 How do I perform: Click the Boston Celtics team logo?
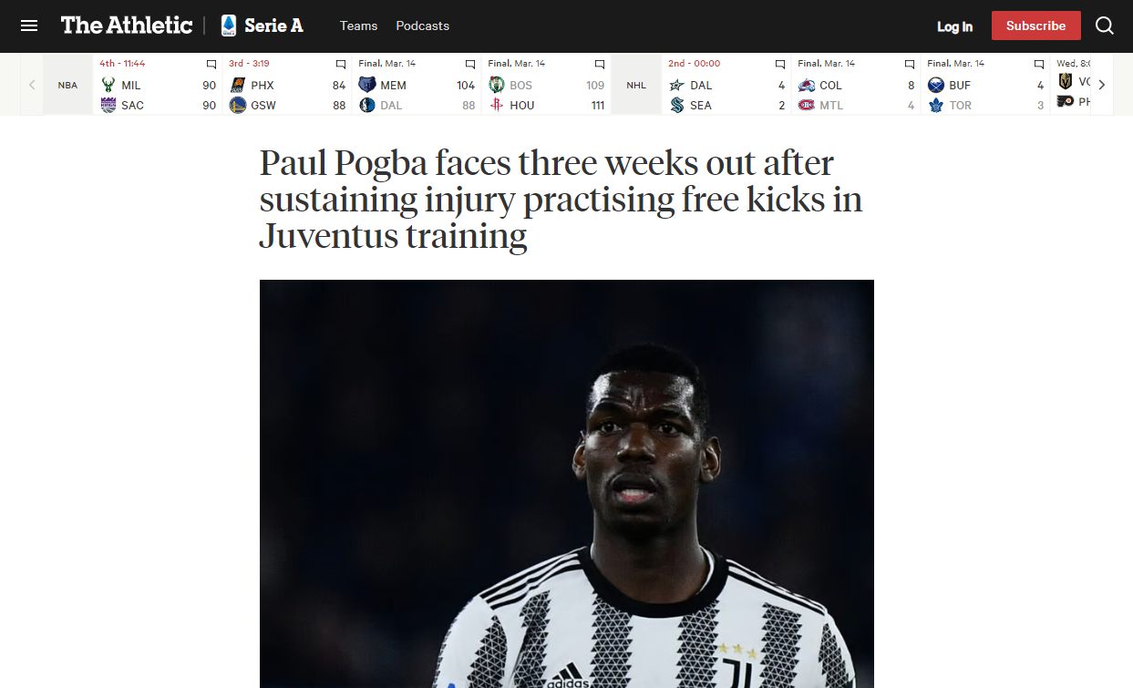pyautogui.click(x=497, y=85)
